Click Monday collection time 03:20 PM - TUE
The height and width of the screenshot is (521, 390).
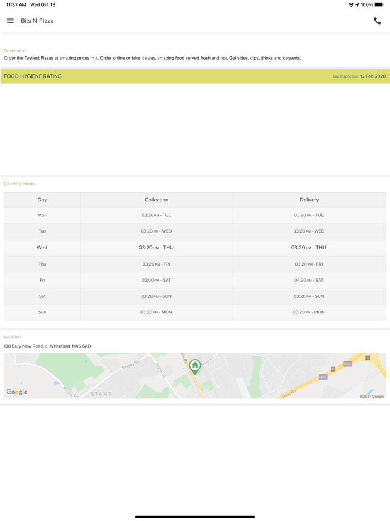157,215
